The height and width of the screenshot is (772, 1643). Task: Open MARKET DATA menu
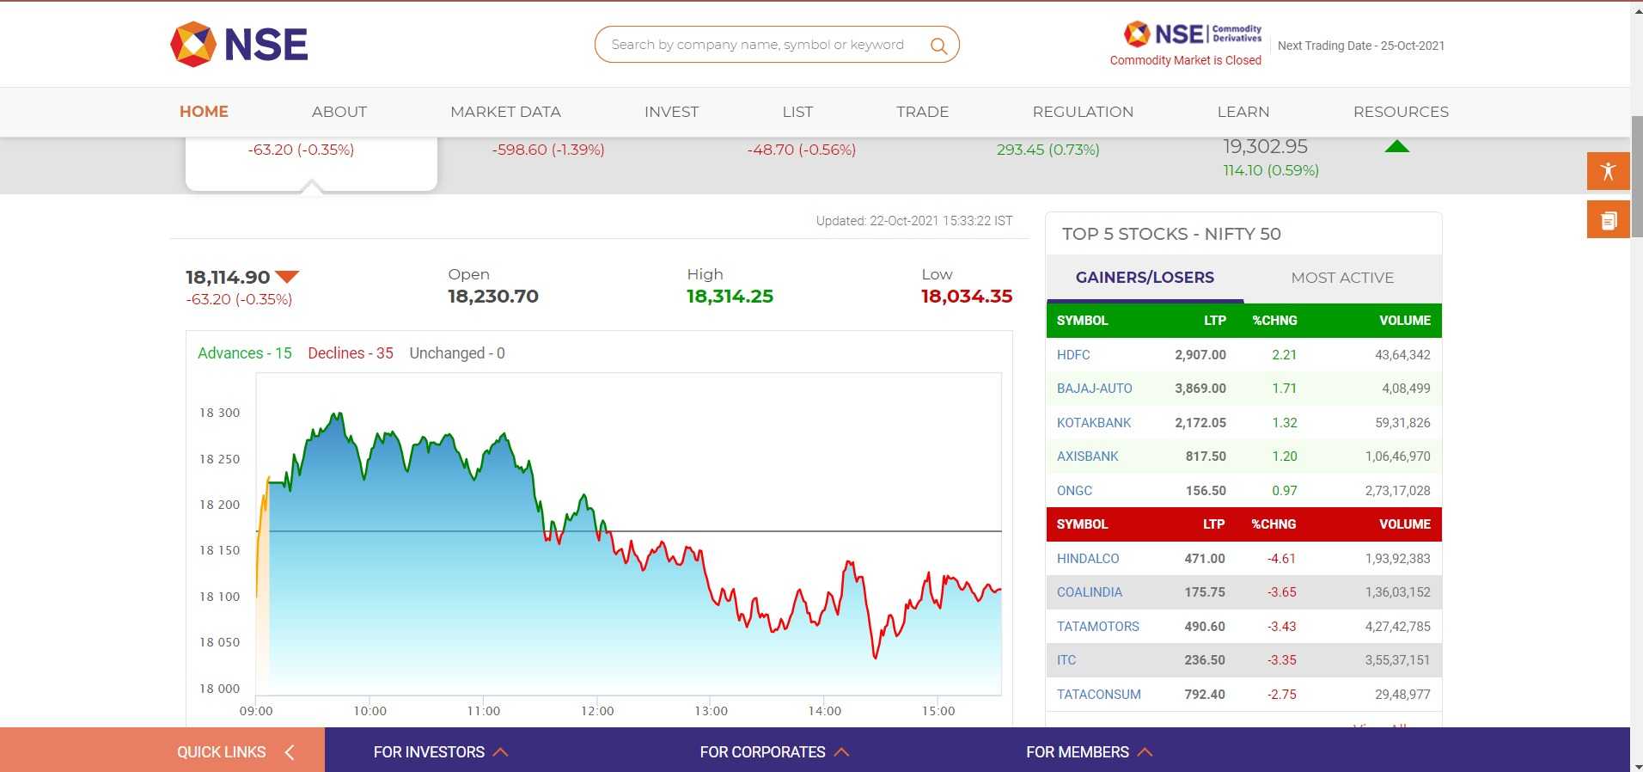(505, 112)
